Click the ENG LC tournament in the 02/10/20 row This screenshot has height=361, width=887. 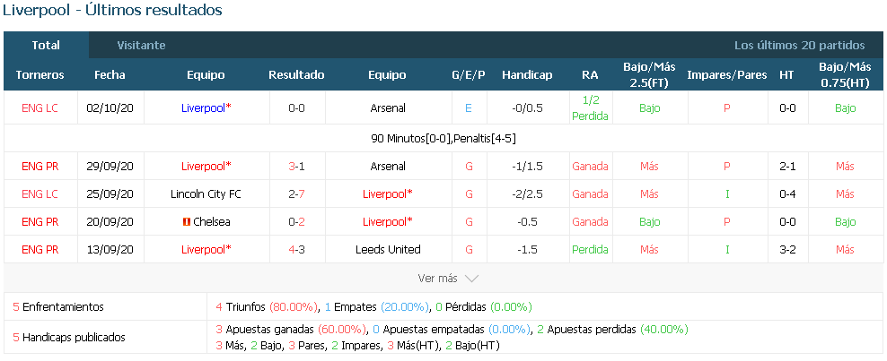[40, 108]
